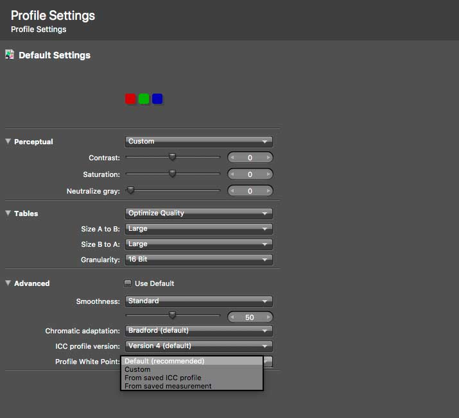This screenshot has height=418, width=459.
Task: Choose Custom in White Point list
Action: click(x=192, y=369)
